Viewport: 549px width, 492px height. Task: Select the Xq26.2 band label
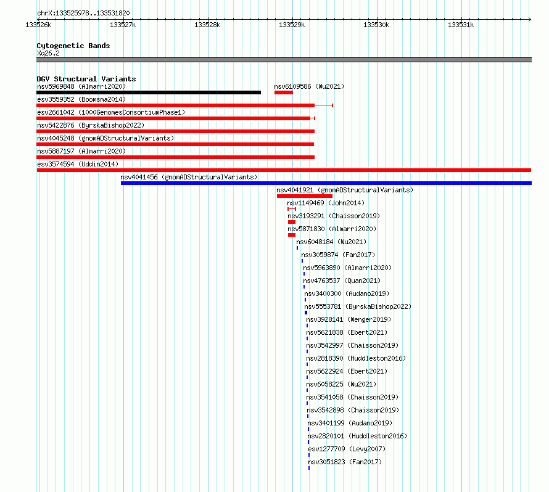click(x=48, y=53)
